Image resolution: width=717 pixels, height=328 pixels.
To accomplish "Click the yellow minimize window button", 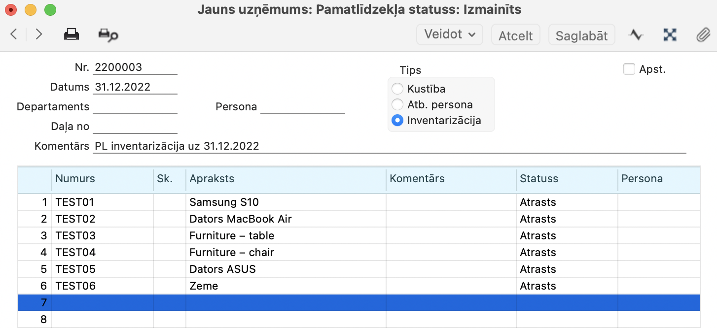I will 31,9.
